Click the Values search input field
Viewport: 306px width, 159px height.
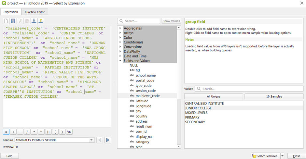tap(249, 89)
